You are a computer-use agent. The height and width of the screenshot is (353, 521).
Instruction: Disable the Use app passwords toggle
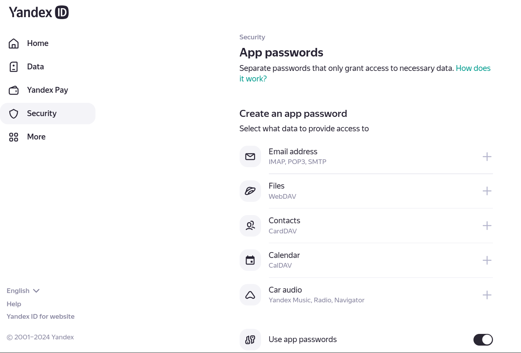pos(483,340)
